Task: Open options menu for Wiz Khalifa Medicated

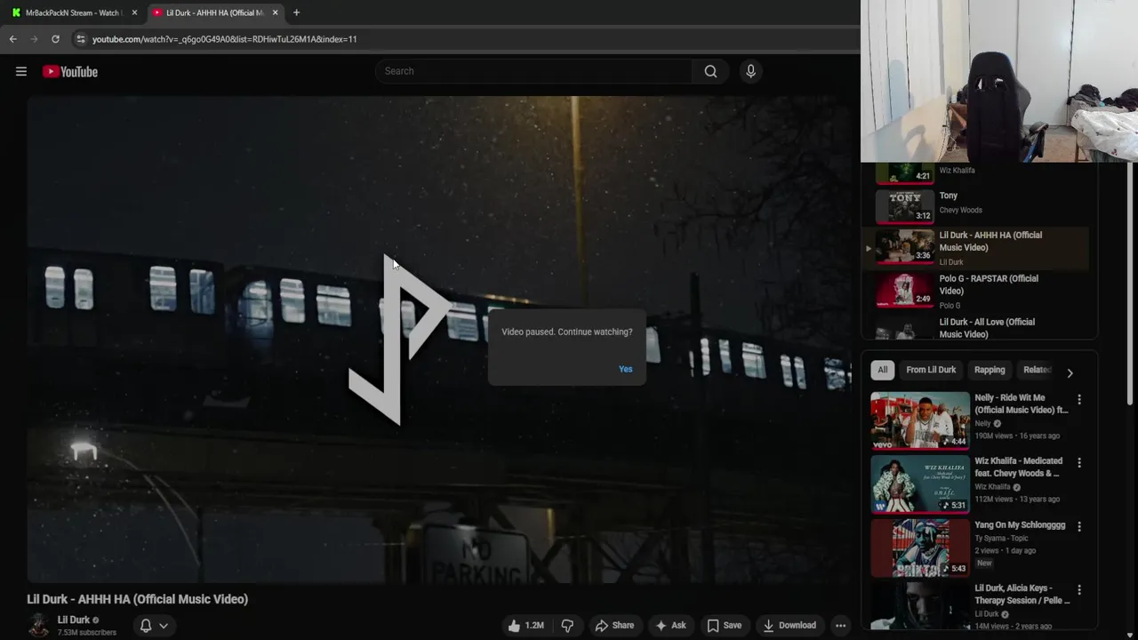Action: point(1079,463)
